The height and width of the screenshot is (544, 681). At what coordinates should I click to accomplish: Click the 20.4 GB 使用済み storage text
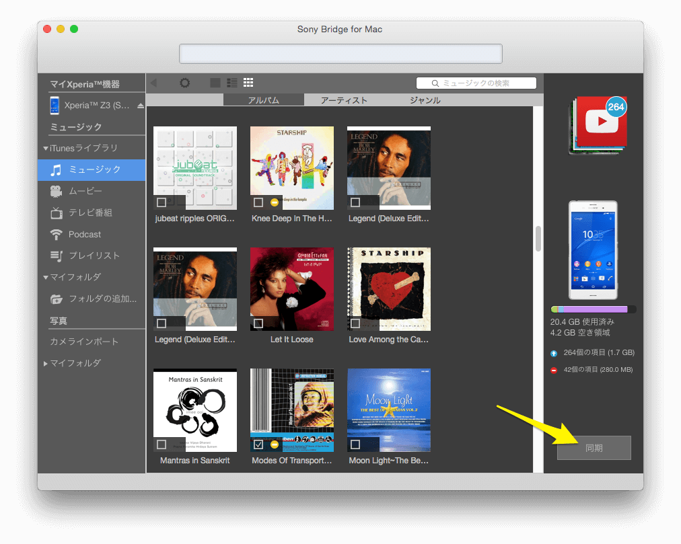[x=582, y=321]
